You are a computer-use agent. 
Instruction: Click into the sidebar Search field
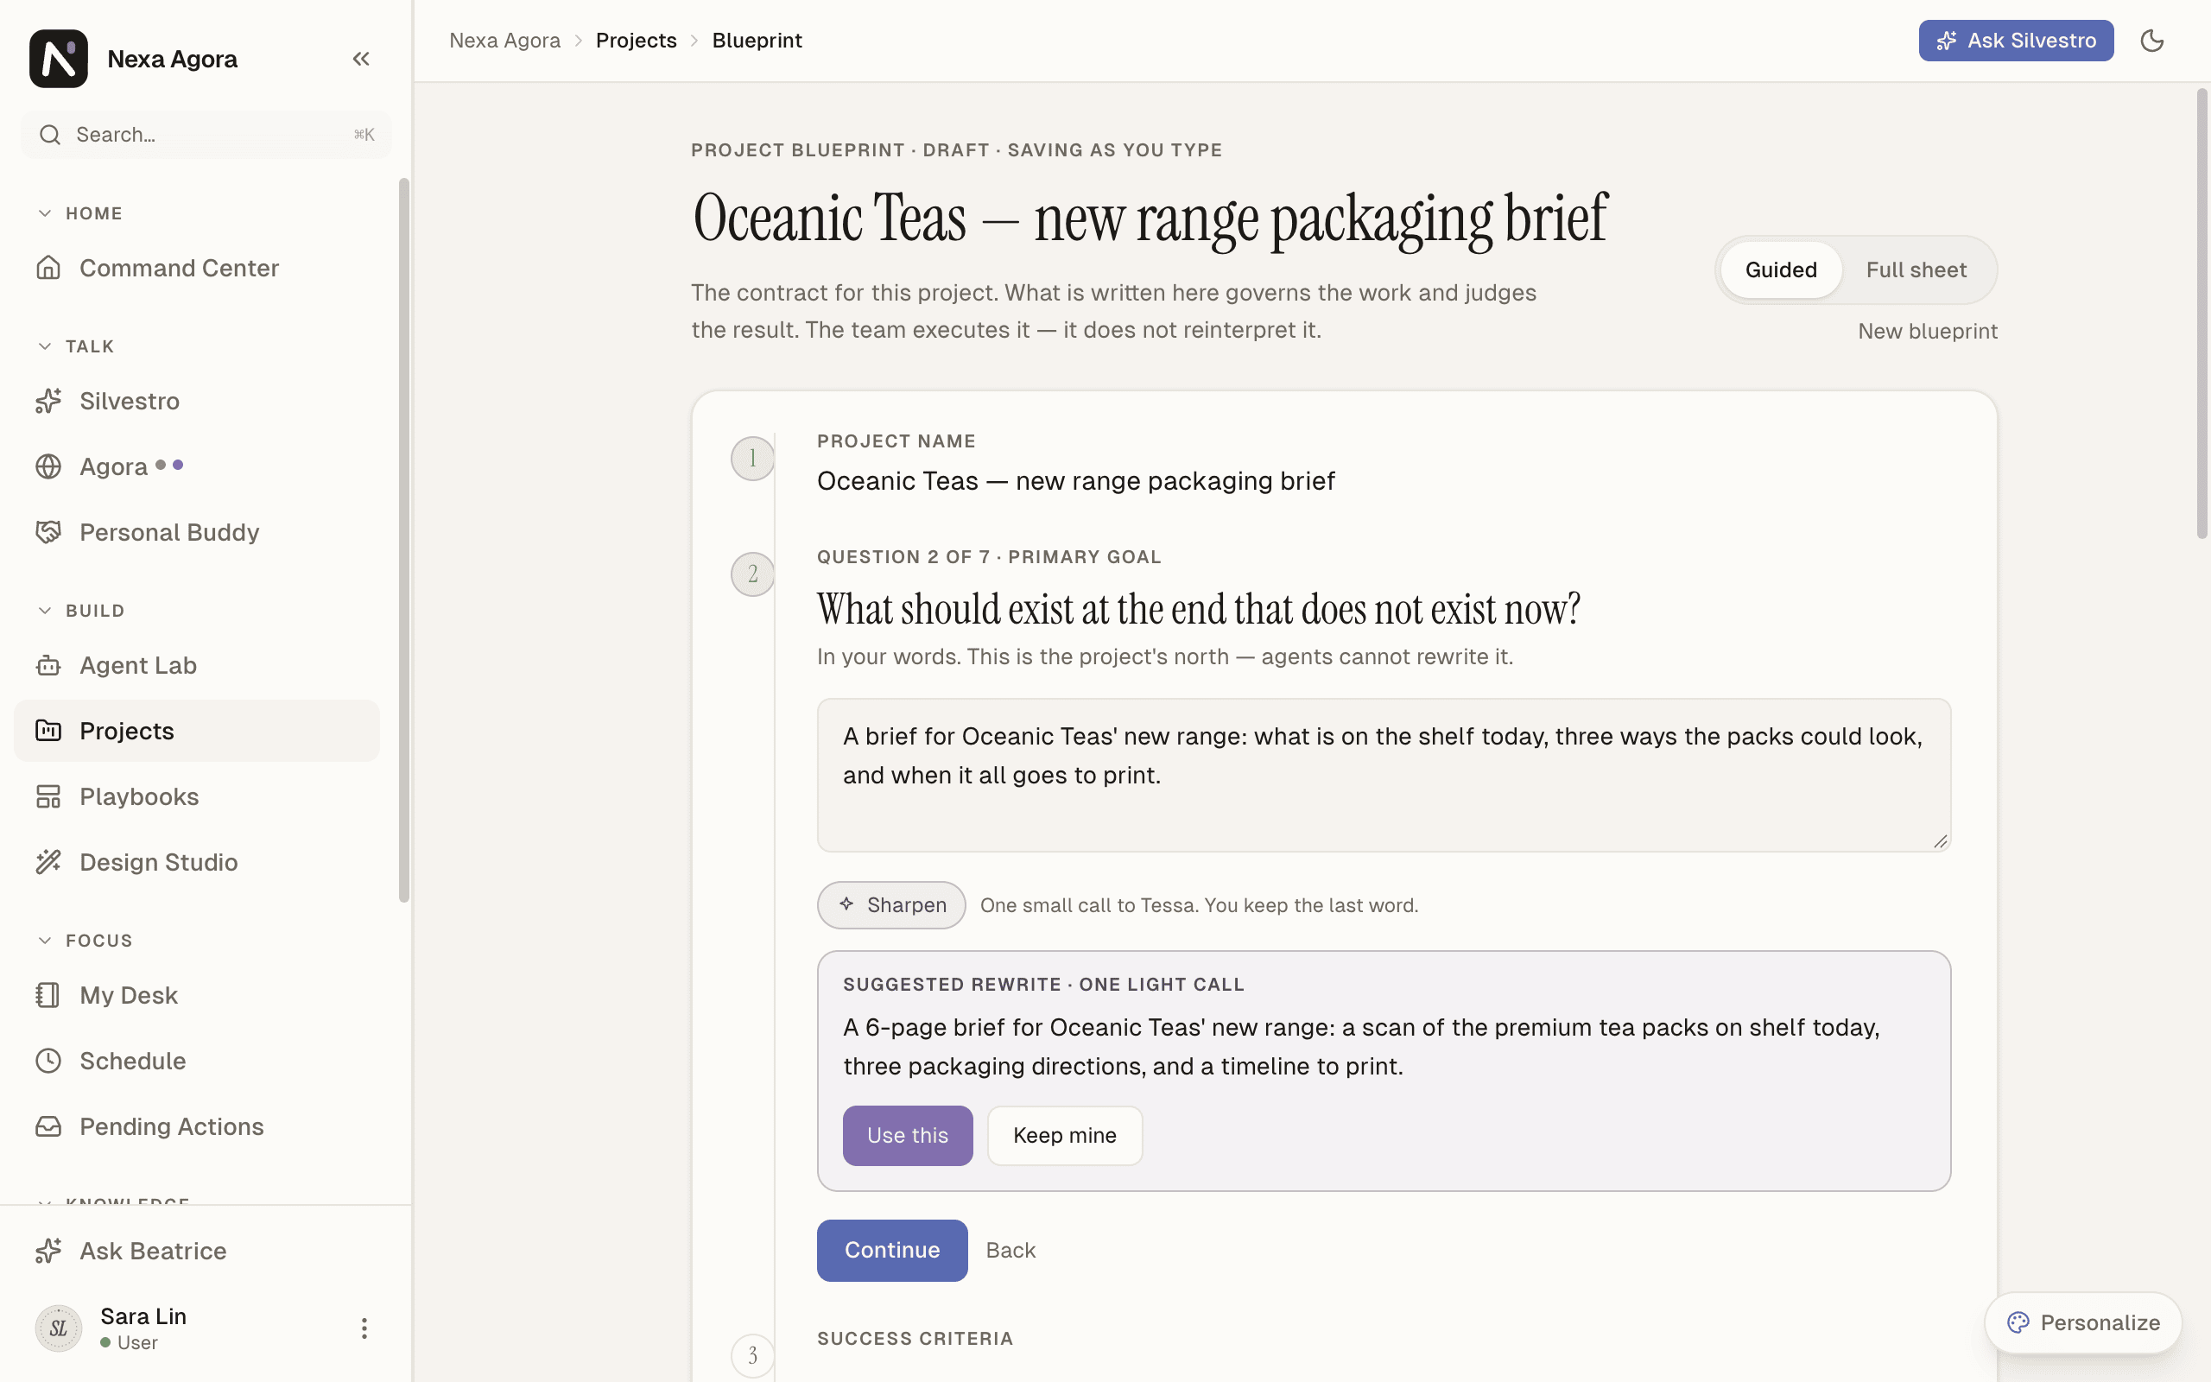pos(206,135)
